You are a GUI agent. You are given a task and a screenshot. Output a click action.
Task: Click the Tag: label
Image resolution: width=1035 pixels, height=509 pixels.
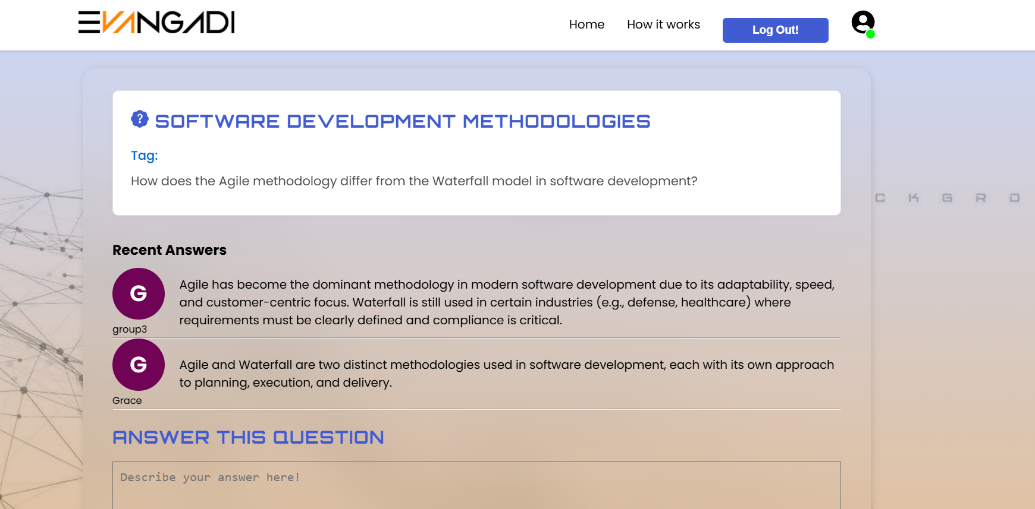pyautogui.click(x=144, y=156)
